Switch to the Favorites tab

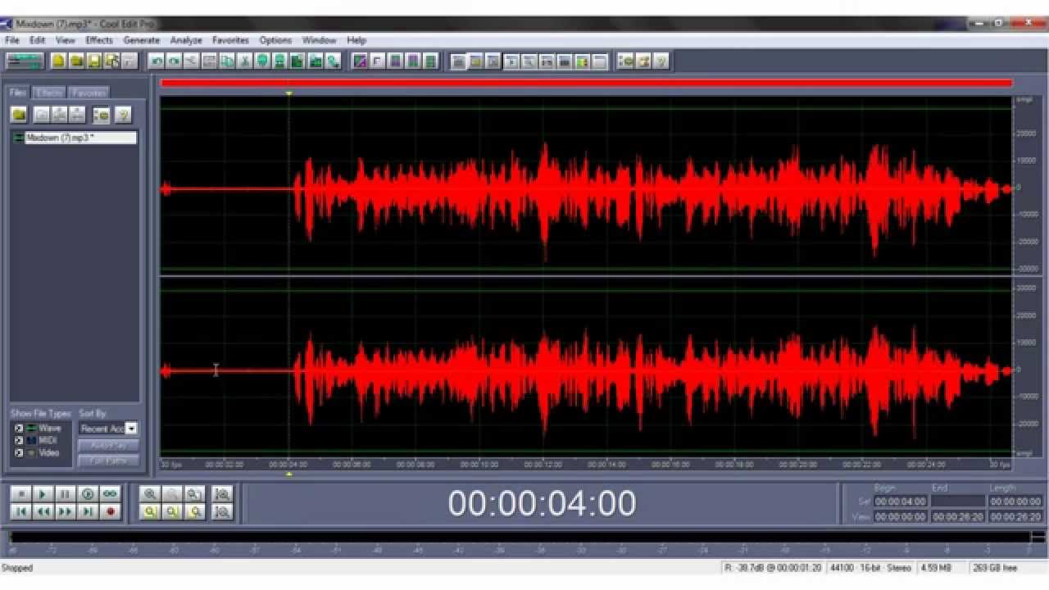[88, 93]
